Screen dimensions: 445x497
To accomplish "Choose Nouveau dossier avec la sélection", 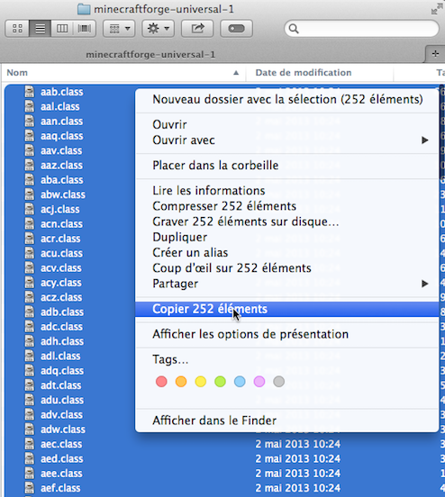I will [x=287, y=99].
